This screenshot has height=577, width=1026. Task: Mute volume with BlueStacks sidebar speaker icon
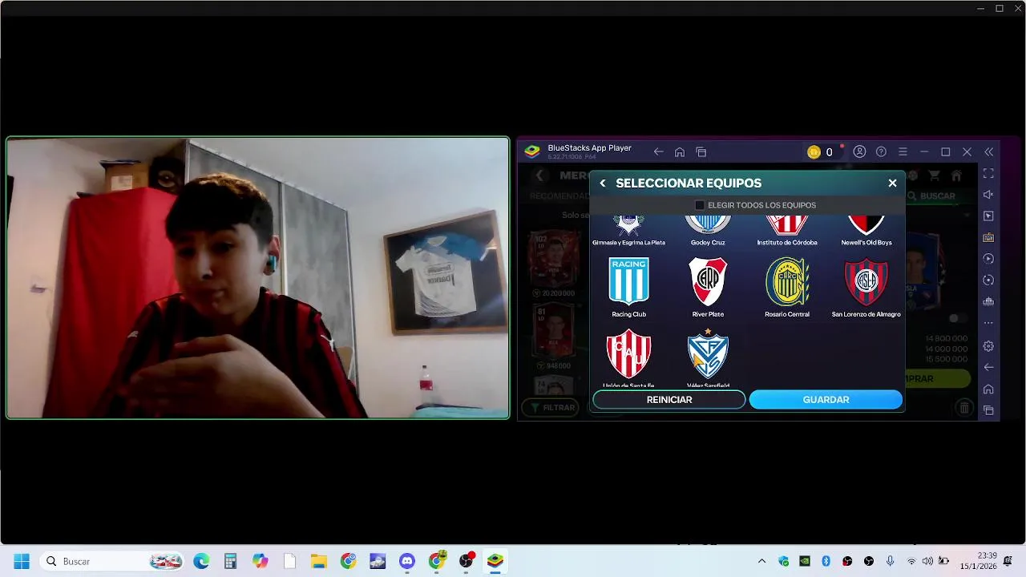click(x=988, y=195)
